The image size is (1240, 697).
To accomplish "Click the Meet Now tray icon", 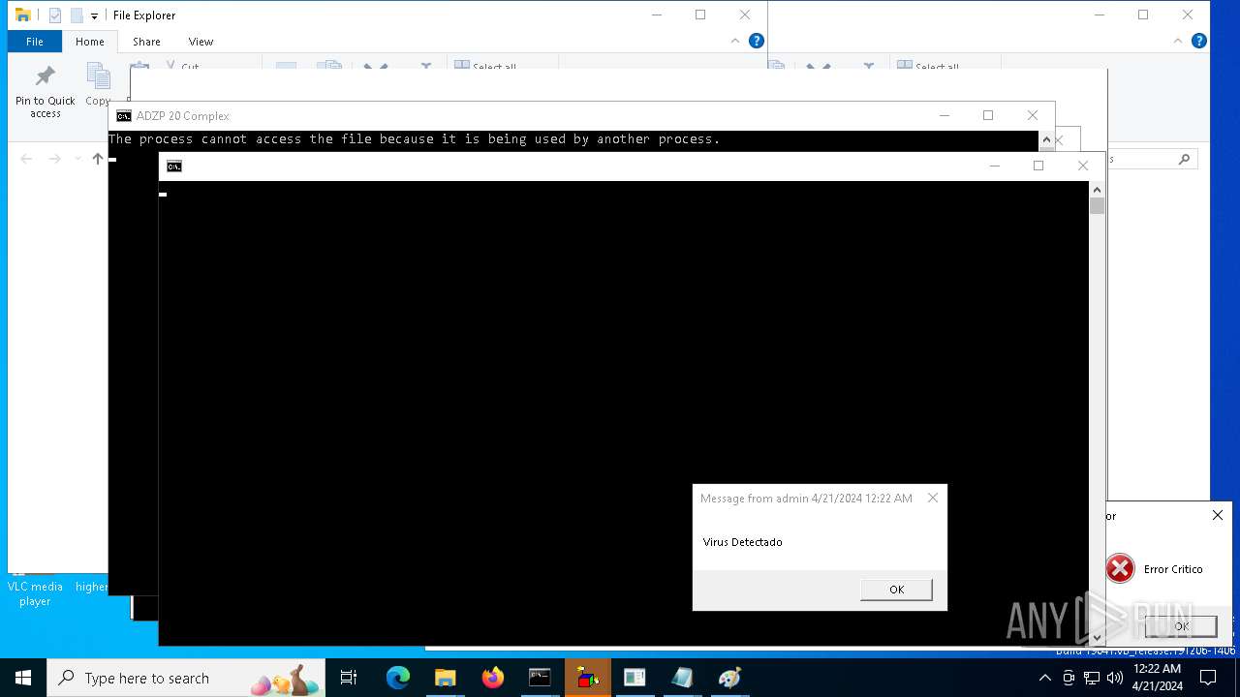I will pyautogui.click(x=1069, y=678).
